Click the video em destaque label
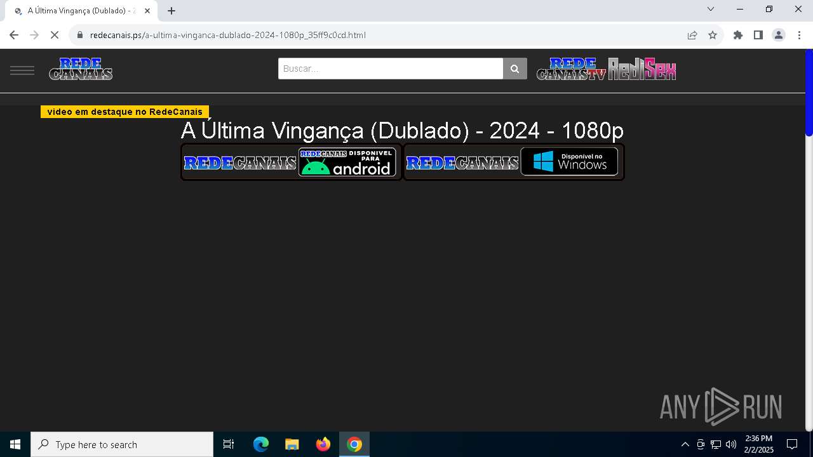Image resolution: width=813 pixels, height=457 pixels. pyautogui.click(x=124, y=112)
